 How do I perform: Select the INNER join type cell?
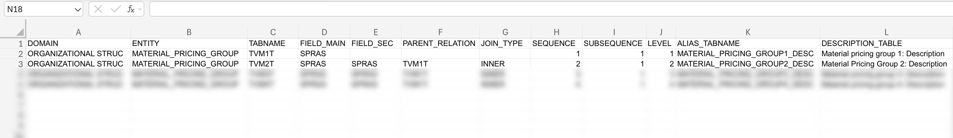point(493,64)
